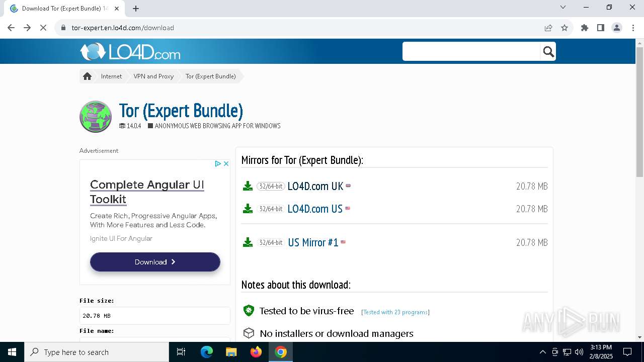Click the ad's Download button
Image resolution: width=644 pixels, height=362 pixels.
click(155, 262)
